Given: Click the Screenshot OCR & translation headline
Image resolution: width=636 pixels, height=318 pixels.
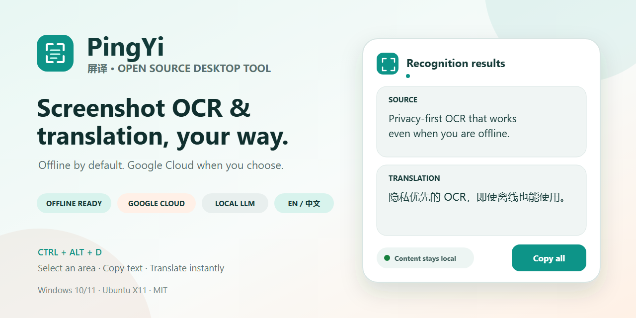Looking at the screenshot, I should [163, 122].
